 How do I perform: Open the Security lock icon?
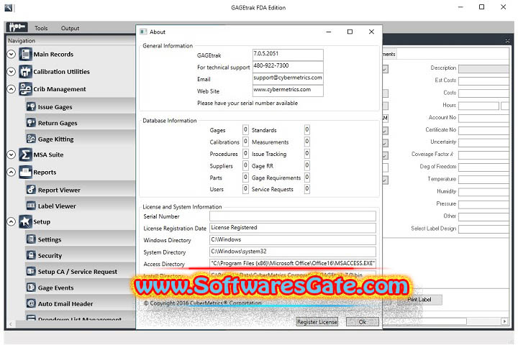click(x=31, y=255)
